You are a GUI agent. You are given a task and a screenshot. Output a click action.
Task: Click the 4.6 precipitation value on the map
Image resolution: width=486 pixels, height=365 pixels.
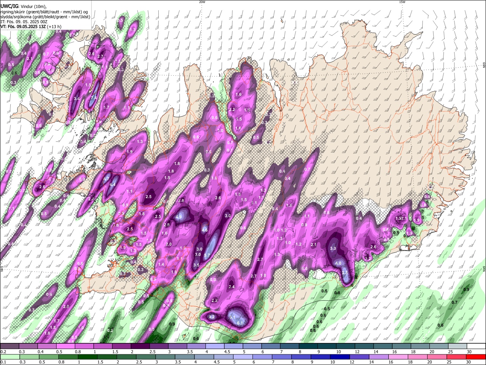point(205,230)
